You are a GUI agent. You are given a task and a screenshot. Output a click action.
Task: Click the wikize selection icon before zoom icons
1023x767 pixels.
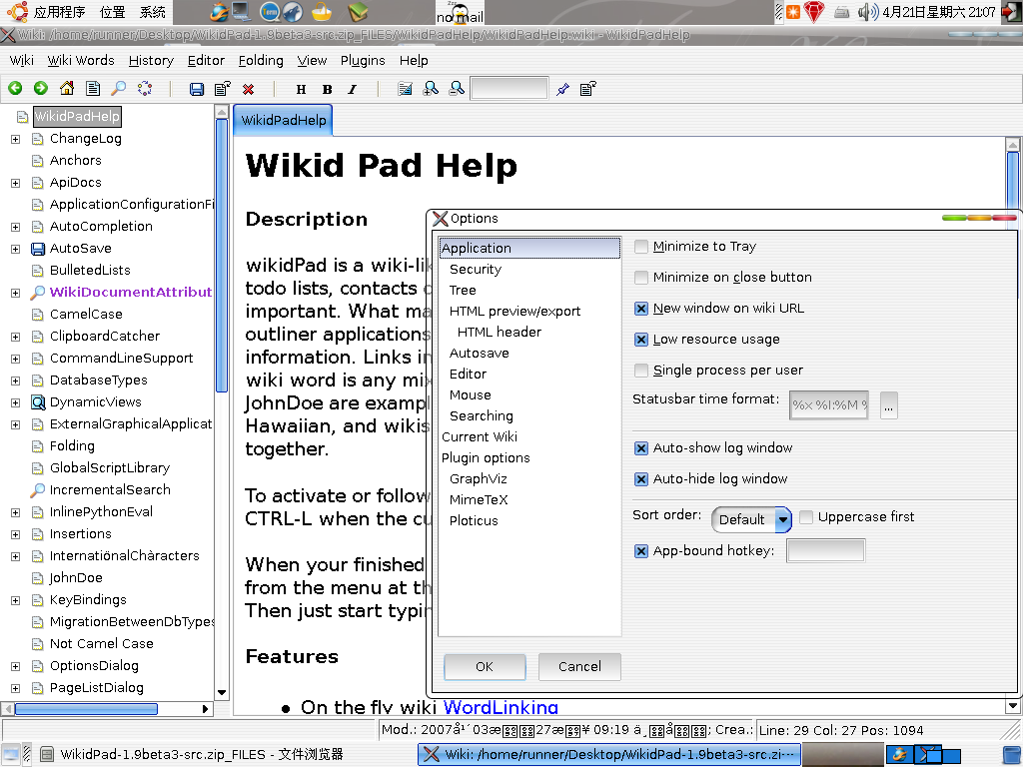[x=405, y=89]
